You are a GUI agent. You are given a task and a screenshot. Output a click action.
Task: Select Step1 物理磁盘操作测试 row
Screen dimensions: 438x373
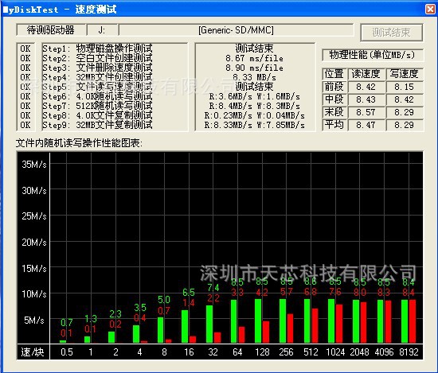click(97, 49)
